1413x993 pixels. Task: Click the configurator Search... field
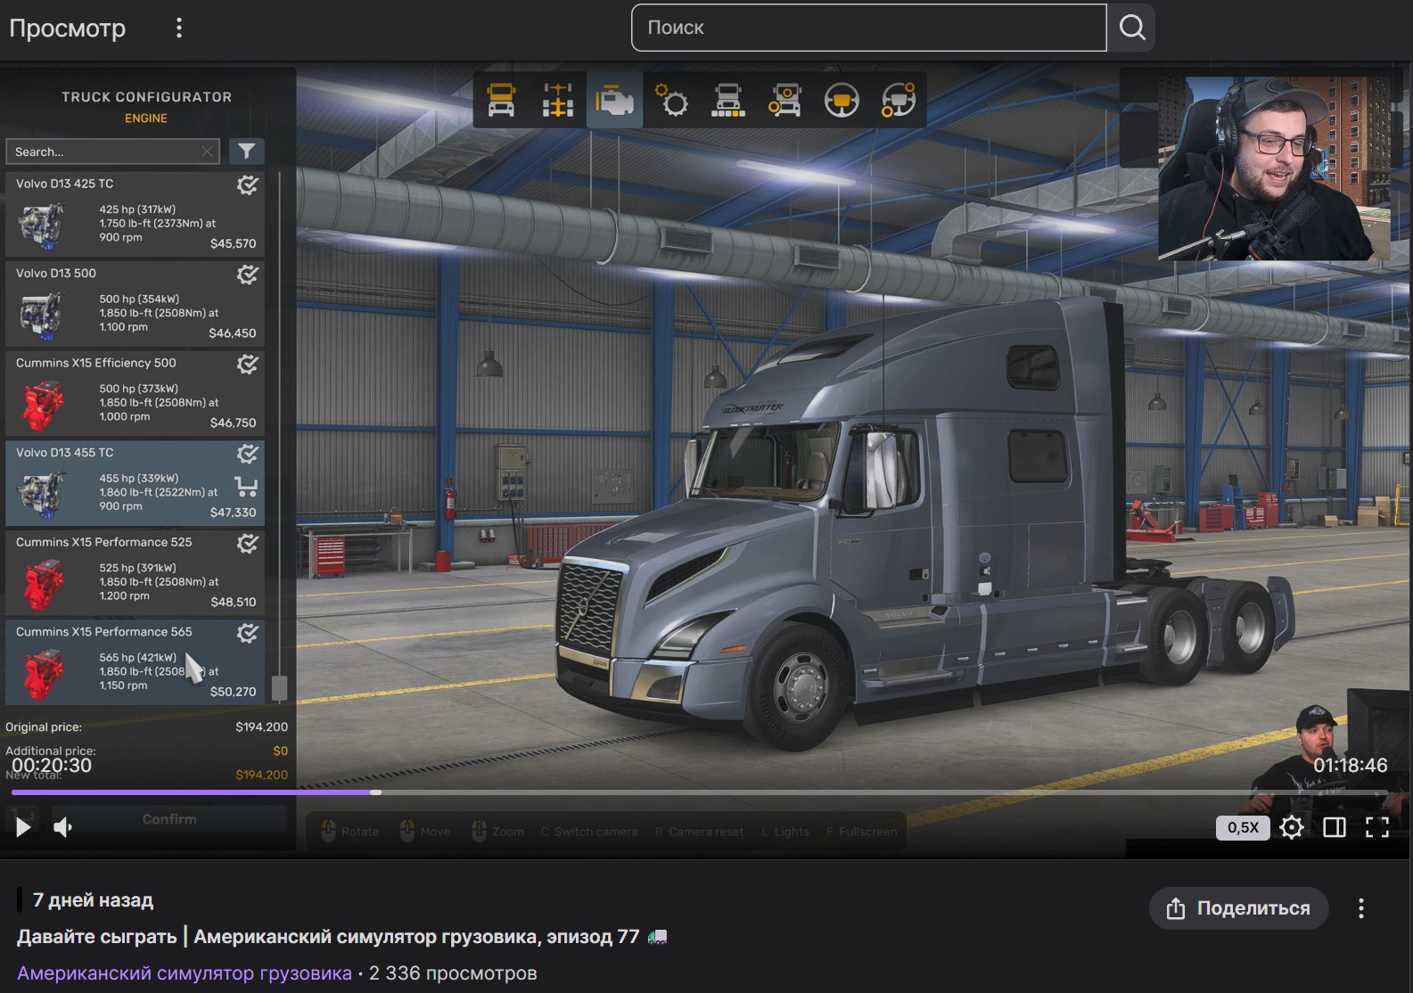point(112,152)
